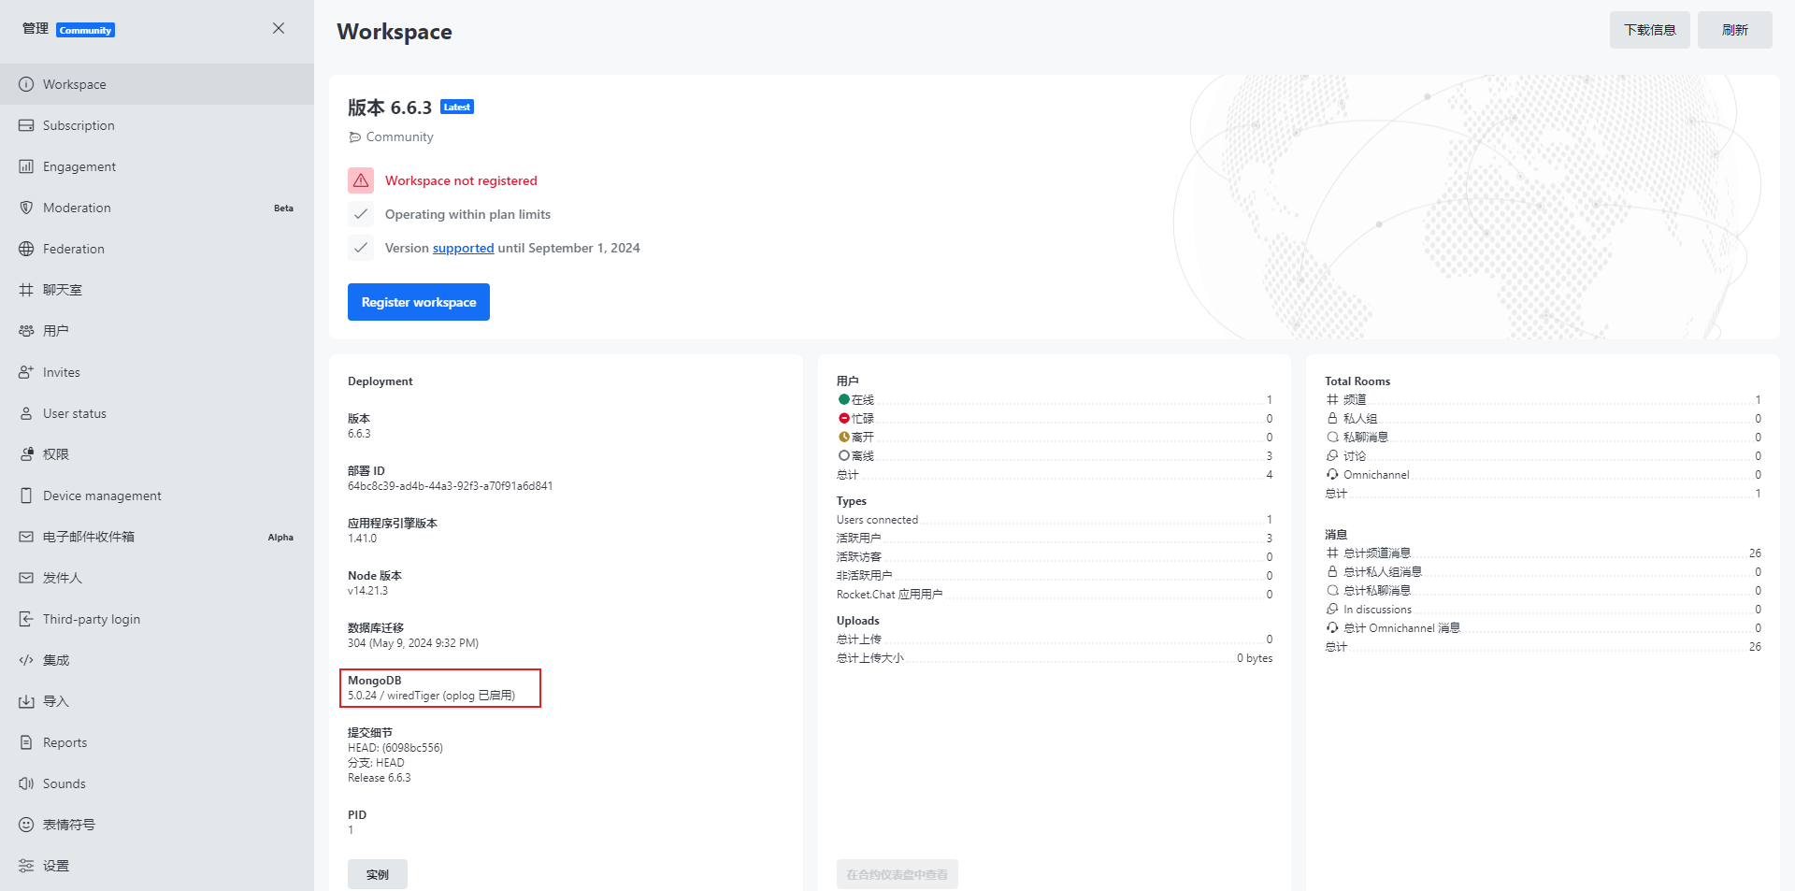Open Third-party login settings

click(x=92, y=619)
